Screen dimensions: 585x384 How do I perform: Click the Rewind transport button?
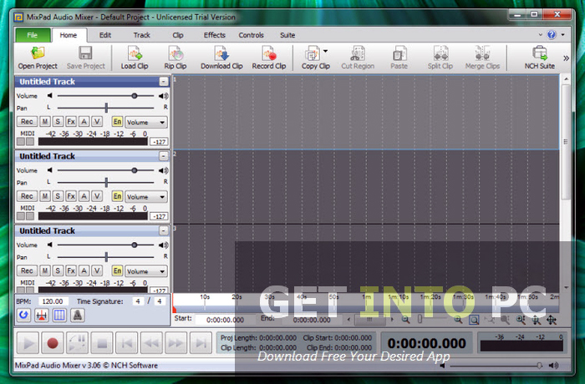click(x=151, y=342)
